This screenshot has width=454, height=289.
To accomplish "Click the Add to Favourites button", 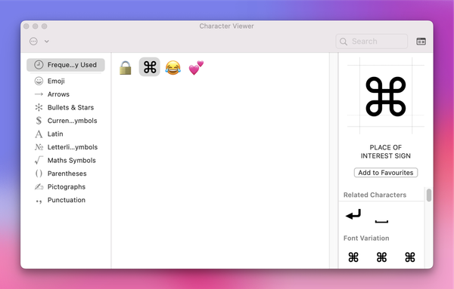I will tap(386, 172).
